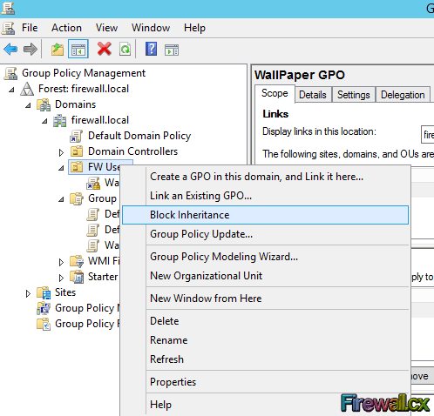
Task: Expand the Domain Controllers node
Action: [61, 152]
